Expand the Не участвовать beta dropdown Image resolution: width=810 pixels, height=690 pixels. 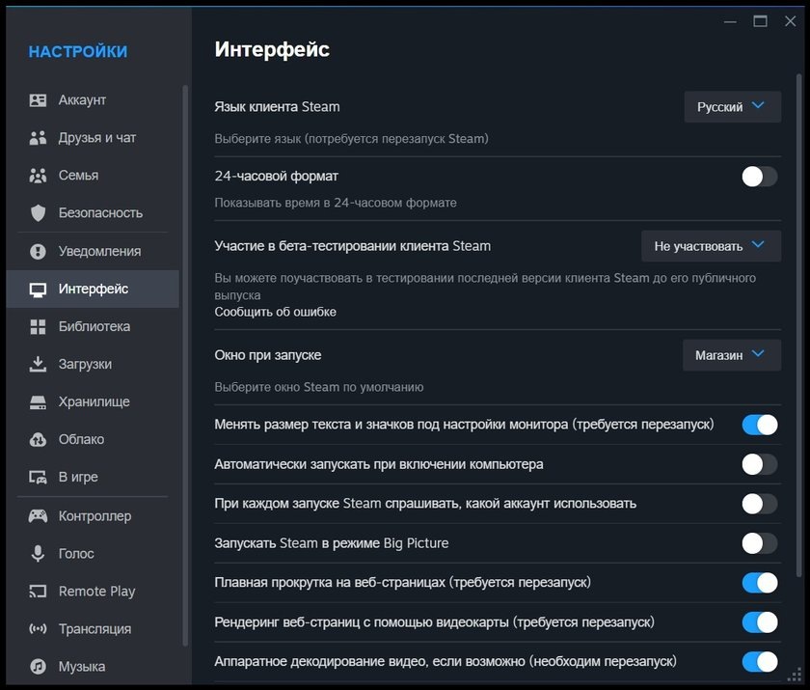(x=711, y=246)
